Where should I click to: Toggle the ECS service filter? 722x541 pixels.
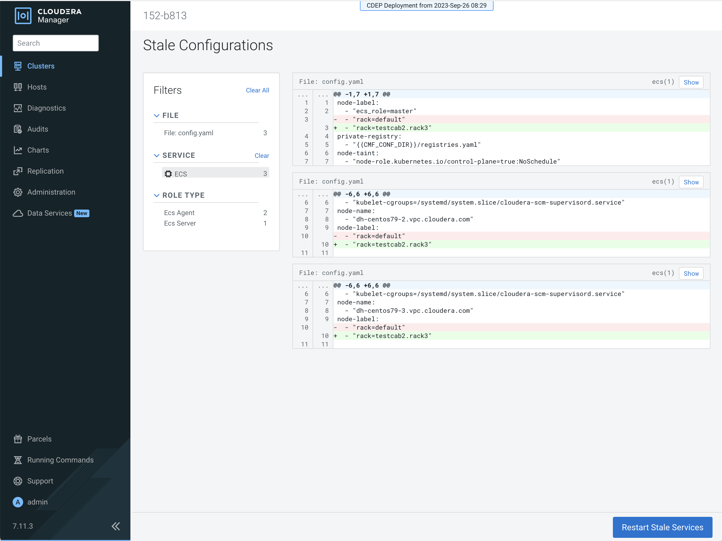tap(215, 174)
